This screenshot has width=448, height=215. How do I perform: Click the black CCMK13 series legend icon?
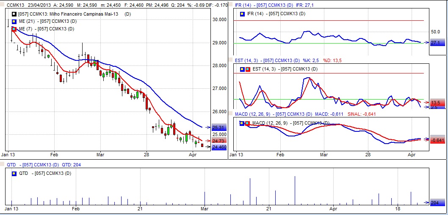pos(14,14)
